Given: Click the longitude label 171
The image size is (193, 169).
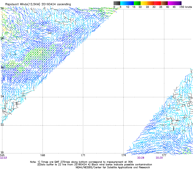Looking at the screenshot, I should pos(83,155).
